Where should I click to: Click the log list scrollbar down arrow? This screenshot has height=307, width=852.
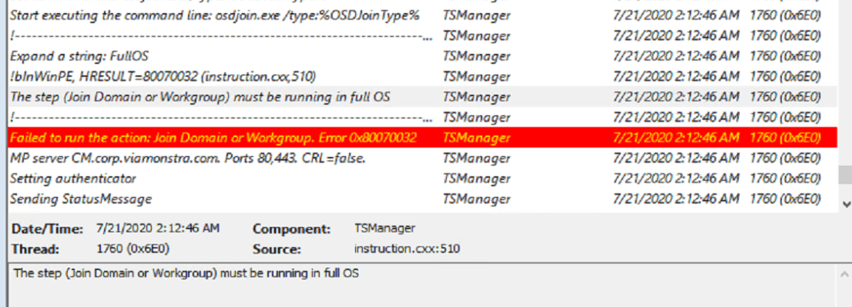click(846, 204)
